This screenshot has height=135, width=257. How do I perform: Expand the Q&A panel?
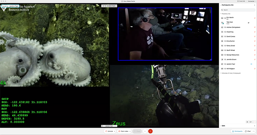(223, 126)
